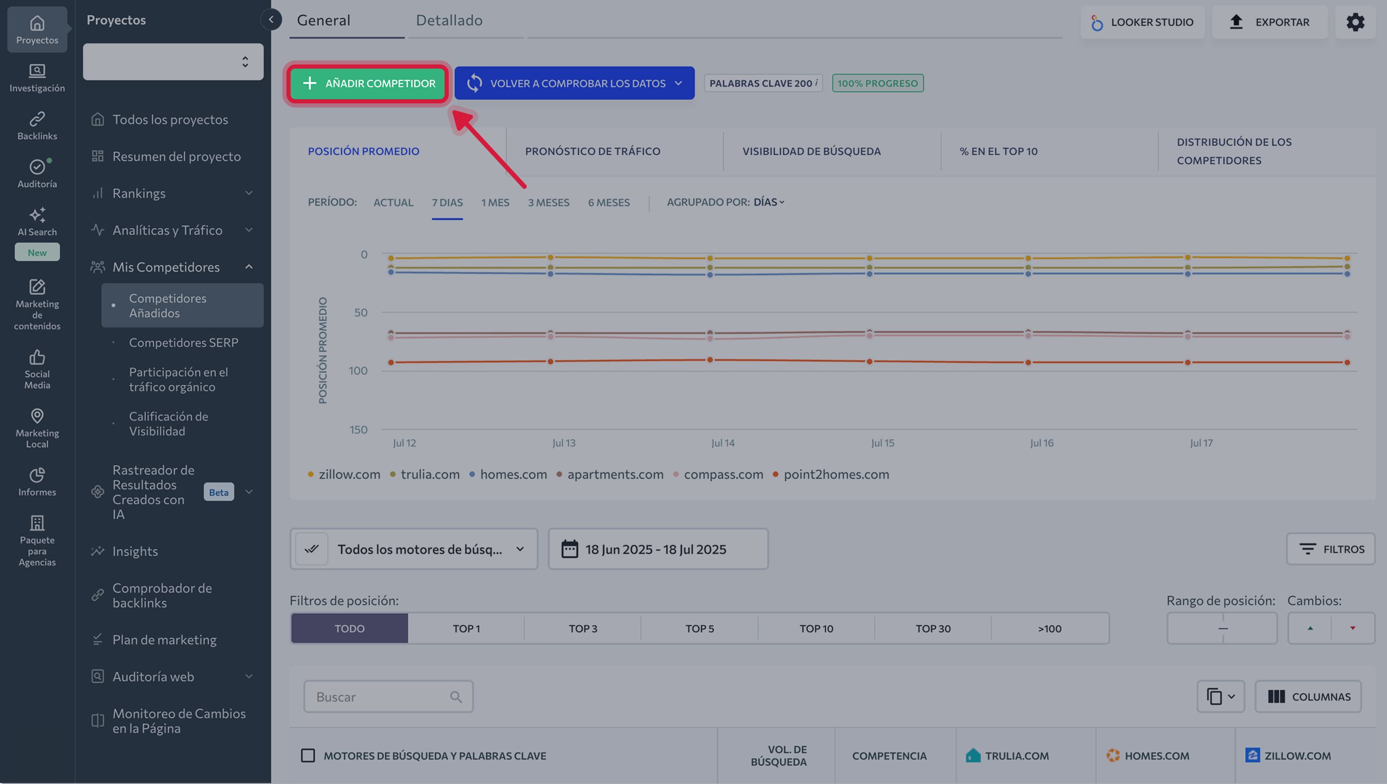Toggle homes.com series in chart legend
The height and width of the screenshot is (784, 1387).
tap(508, 474)
